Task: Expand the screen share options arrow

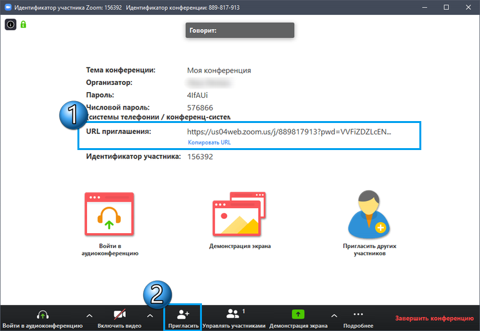Action: [x=334, y=316]
